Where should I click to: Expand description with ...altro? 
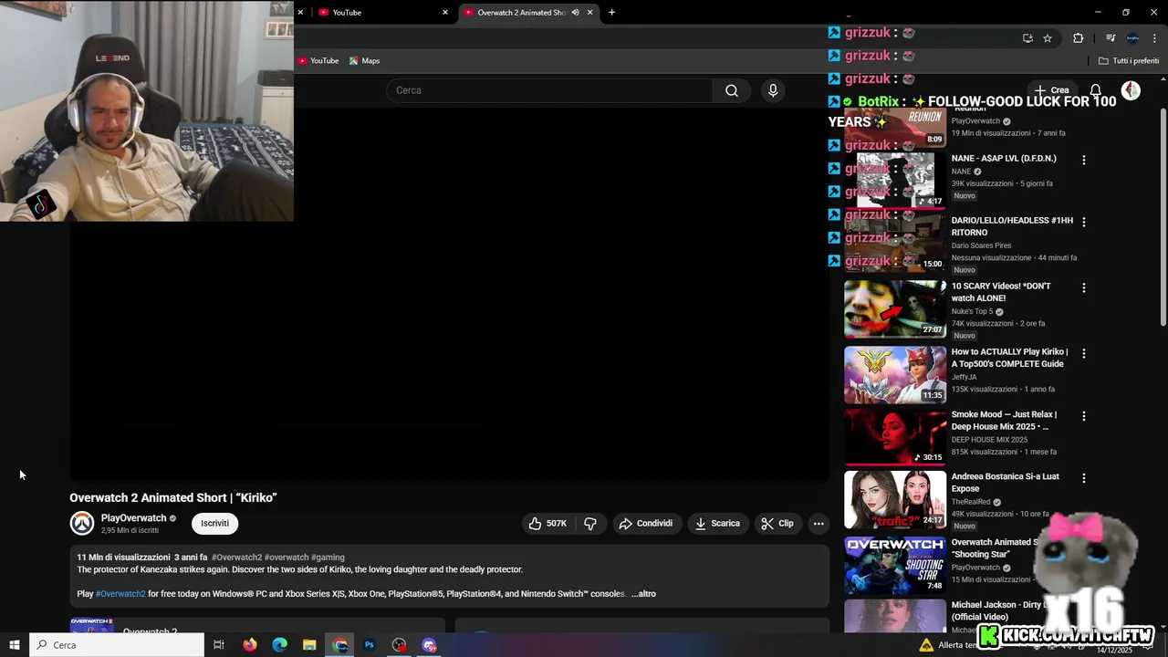(x=643, y=594)
